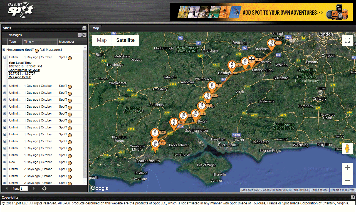Switch map to Satellite view
This screenshot has height=213, width=356.
pos(125,40)
